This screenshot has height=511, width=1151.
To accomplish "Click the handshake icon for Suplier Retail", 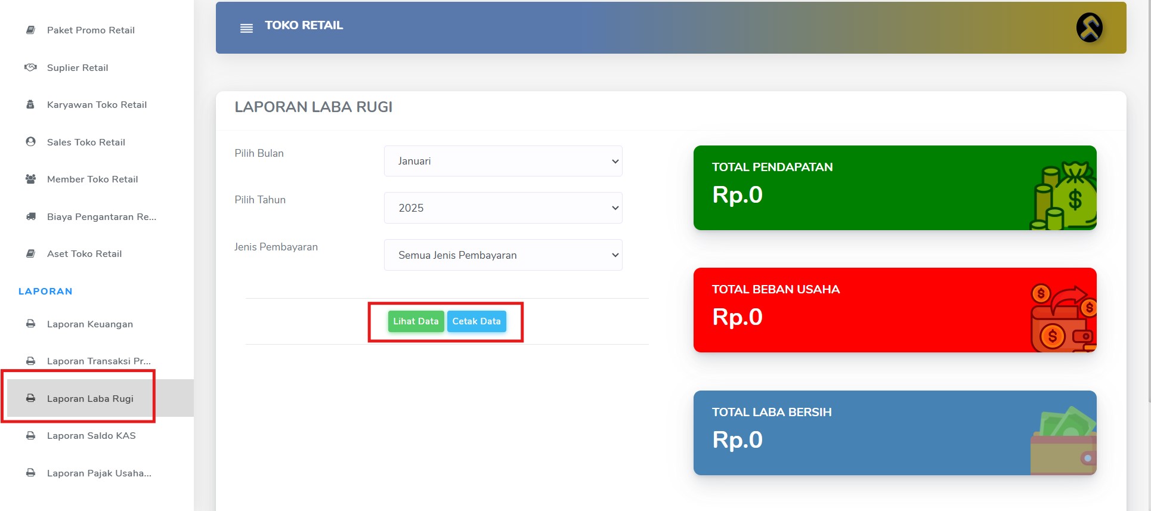I will 30,67.
